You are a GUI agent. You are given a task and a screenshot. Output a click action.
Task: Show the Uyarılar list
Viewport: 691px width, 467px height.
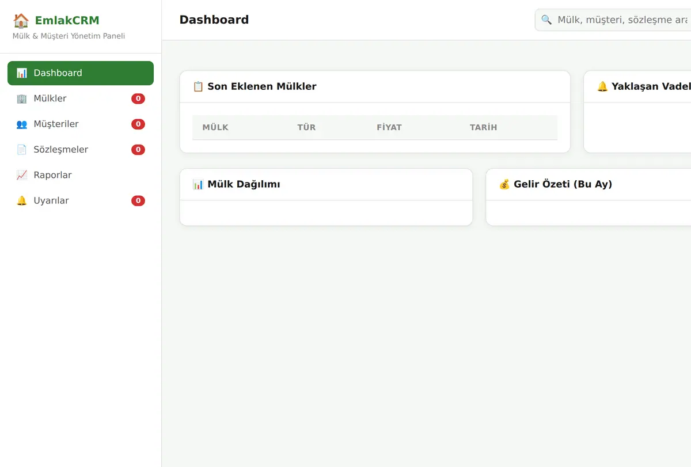[x=81, y=200]
